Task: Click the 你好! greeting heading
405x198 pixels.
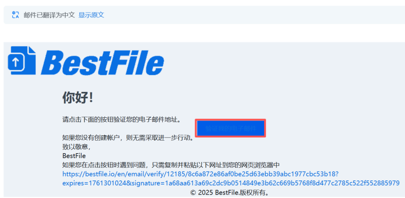Action: point(78,98)
